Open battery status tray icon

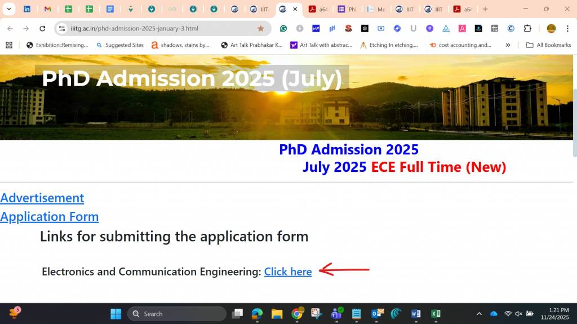(530, 314)
